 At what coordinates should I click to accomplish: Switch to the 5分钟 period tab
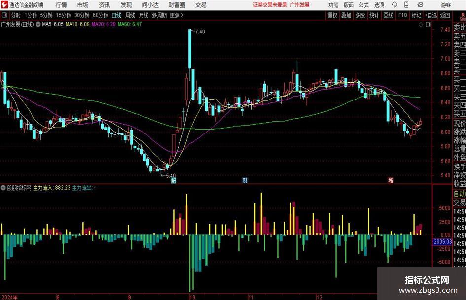point(46,15)
